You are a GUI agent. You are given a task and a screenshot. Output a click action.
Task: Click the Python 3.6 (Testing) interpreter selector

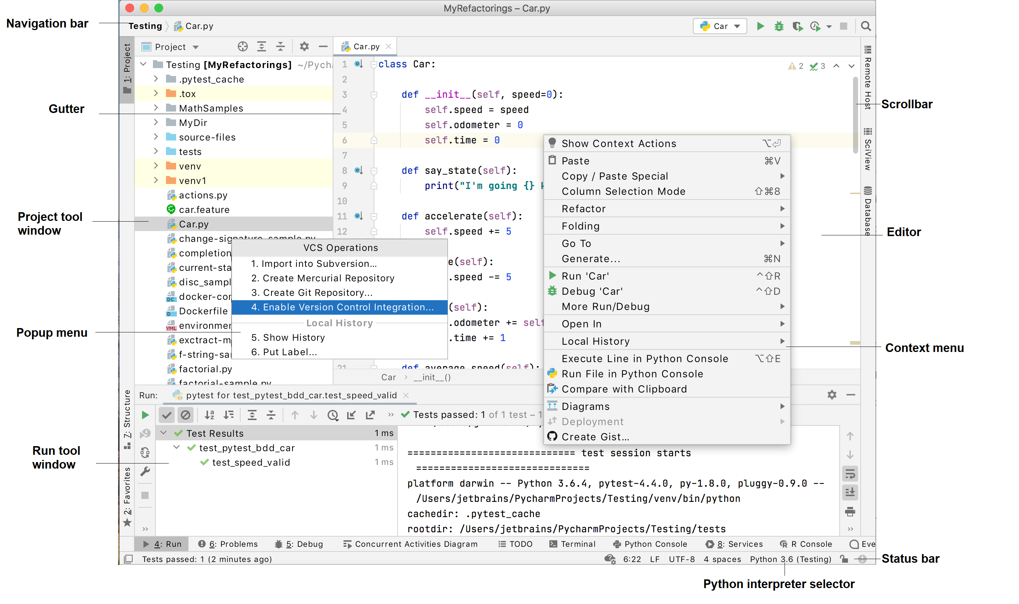pyautogui.click(x=790, y=559)
